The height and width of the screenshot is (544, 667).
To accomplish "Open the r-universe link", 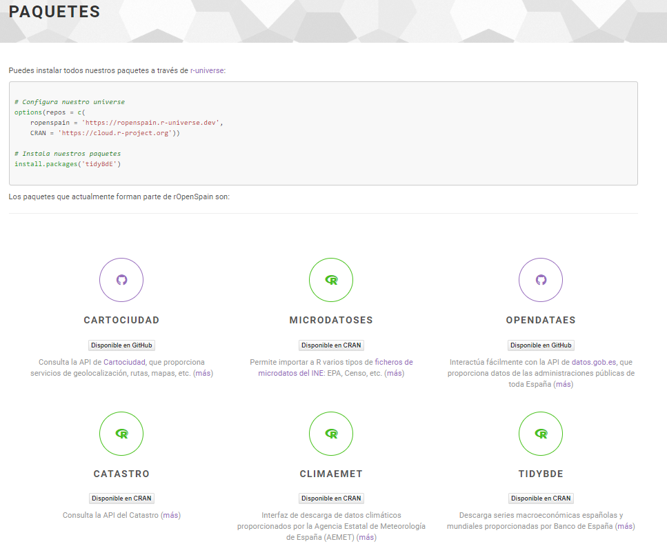I will [207, 70].
